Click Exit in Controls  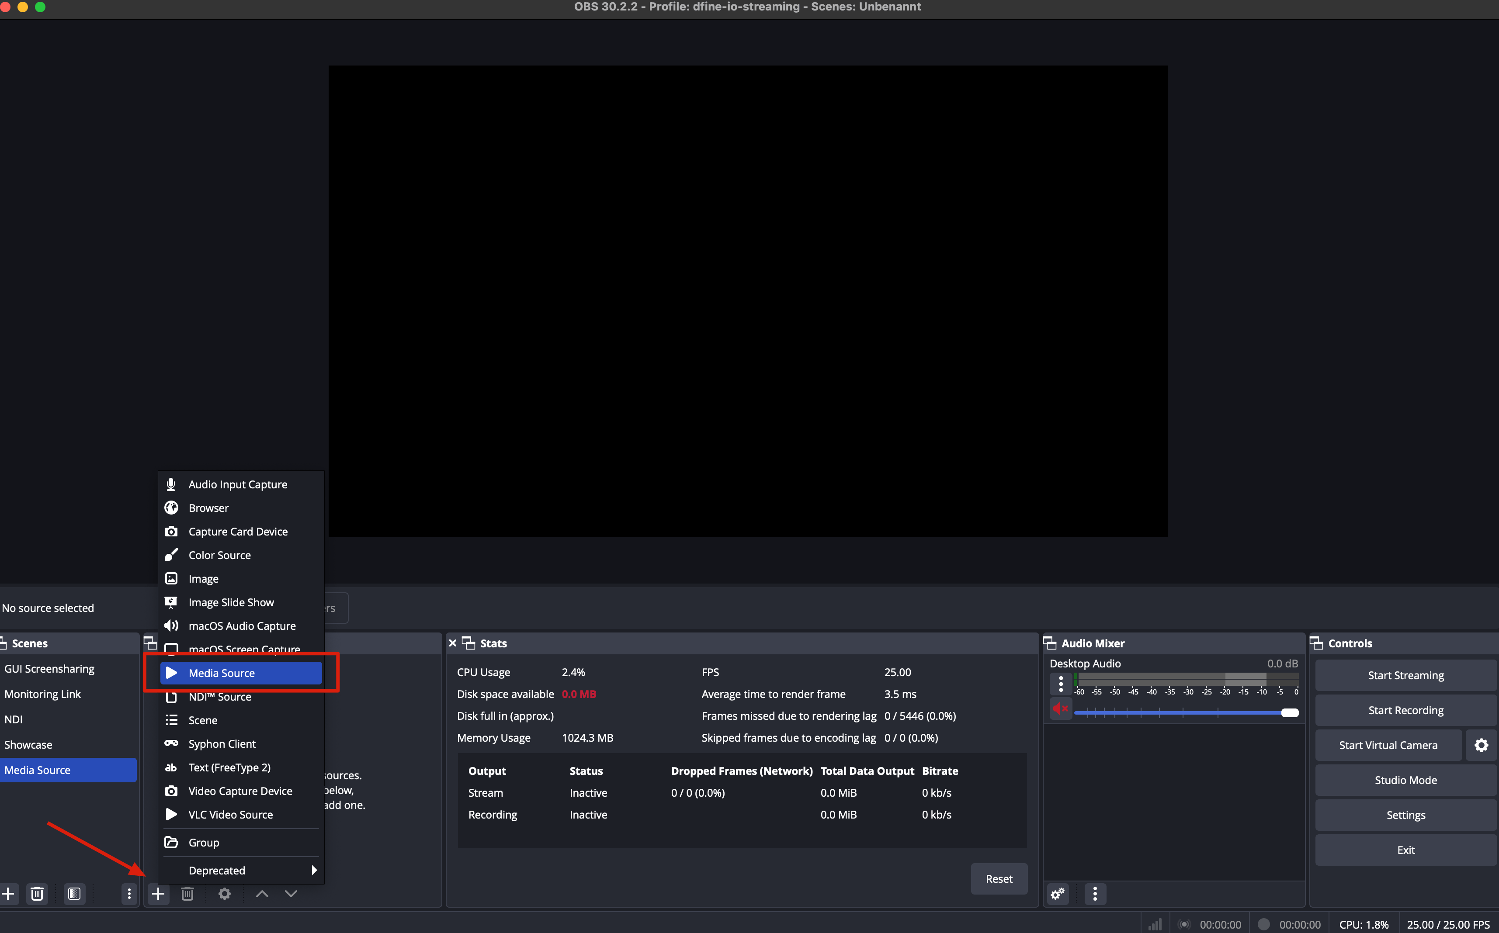click(1405, 850)
